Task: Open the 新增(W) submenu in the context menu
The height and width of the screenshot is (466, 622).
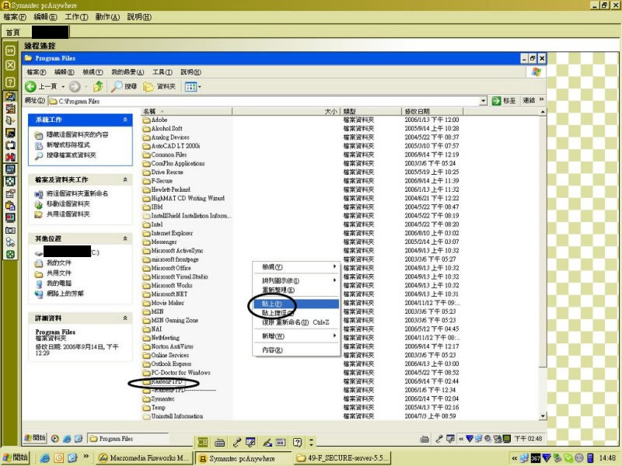Action: coord(296,336)
